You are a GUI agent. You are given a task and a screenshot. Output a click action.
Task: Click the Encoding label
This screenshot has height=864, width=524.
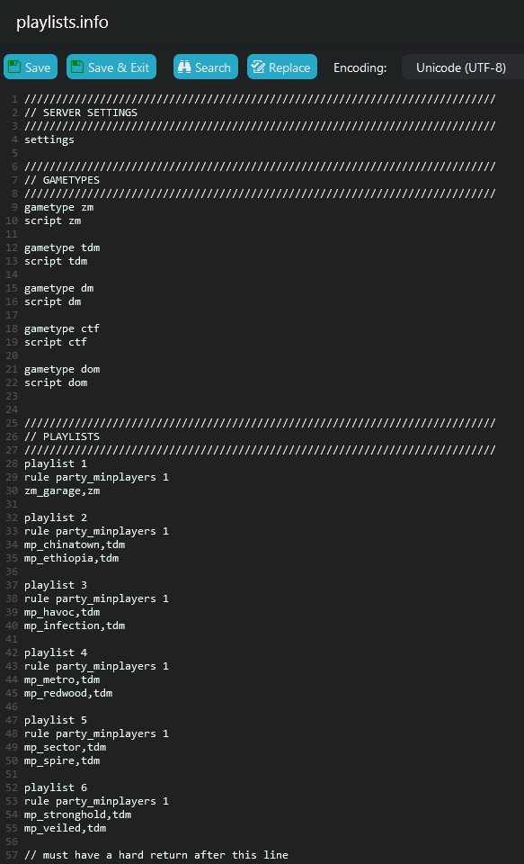[x=360, y=67]
